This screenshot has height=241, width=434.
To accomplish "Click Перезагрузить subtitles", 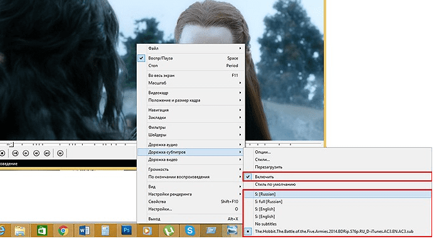I will point(337,167).
